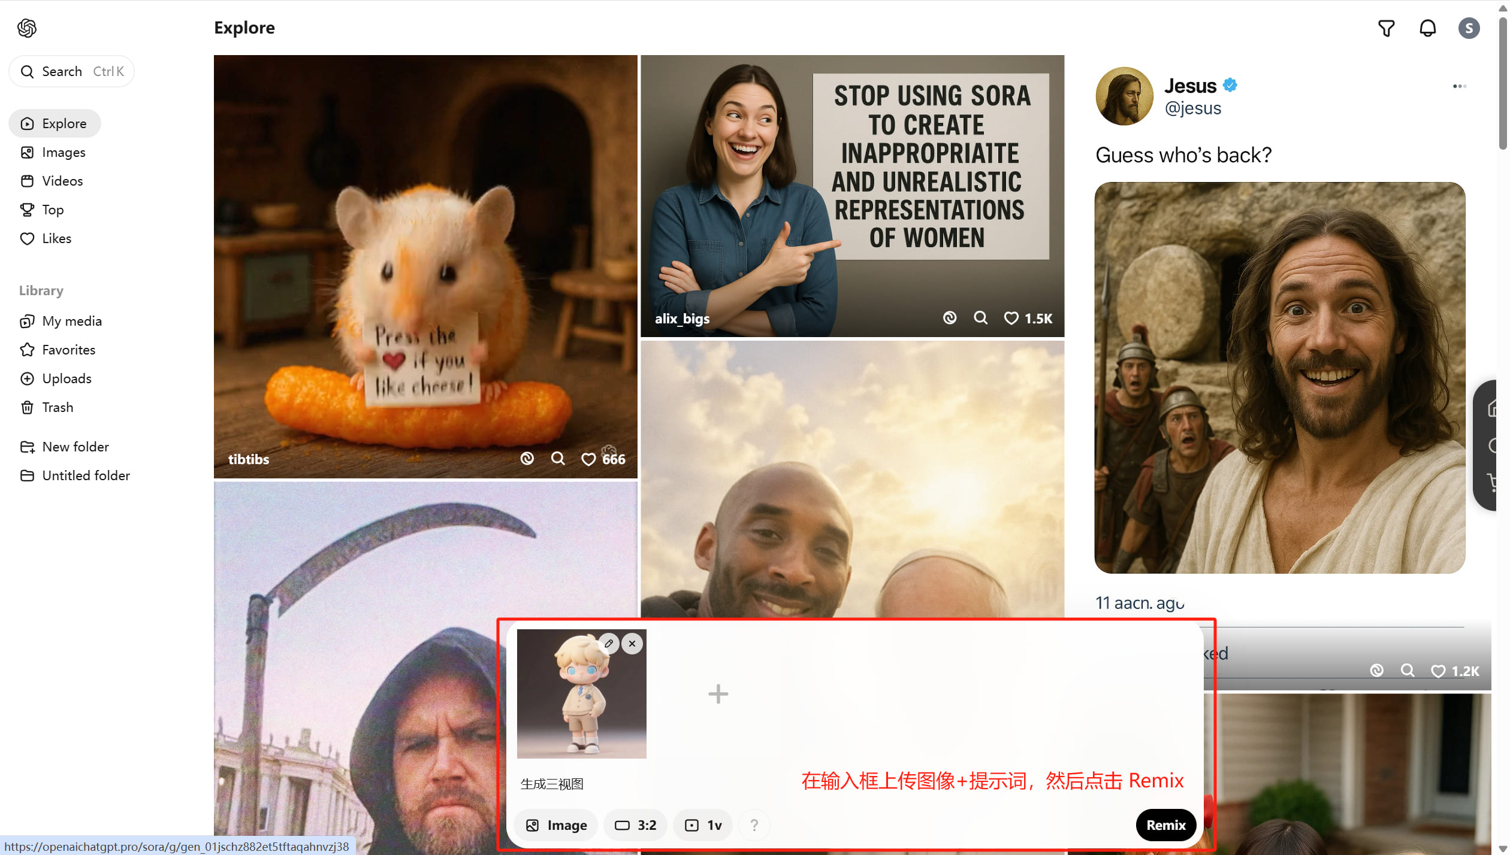Select Explore in the sidebar

pos(55,123)
